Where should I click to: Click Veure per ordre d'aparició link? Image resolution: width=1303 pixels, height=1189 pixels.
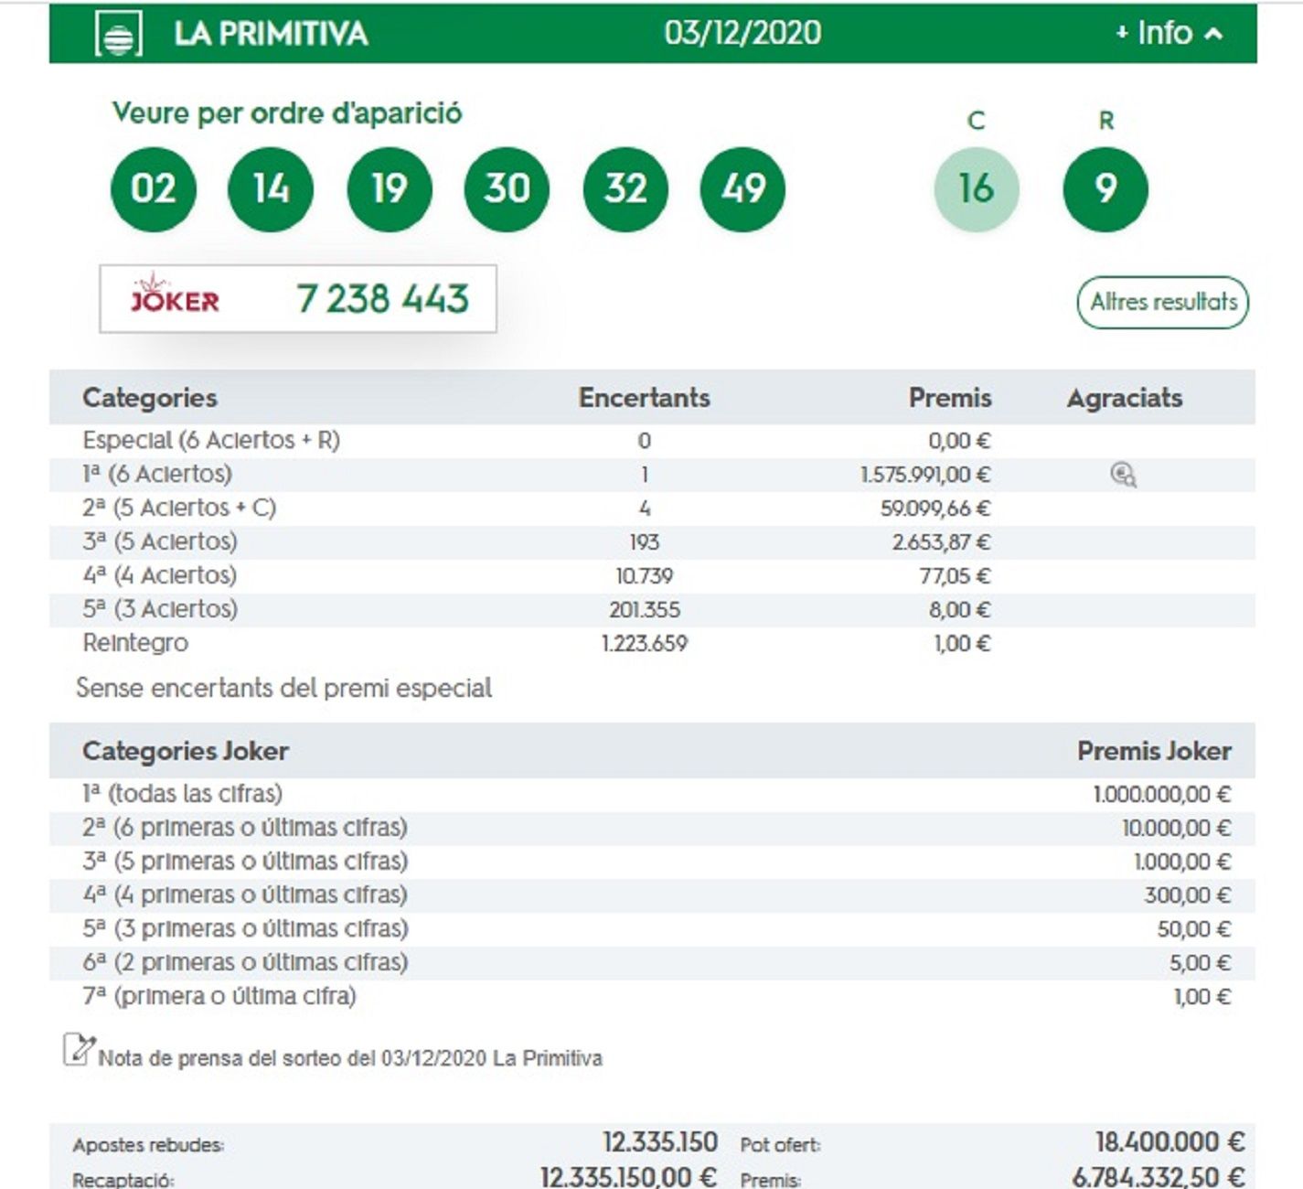(x=287, y=113)
